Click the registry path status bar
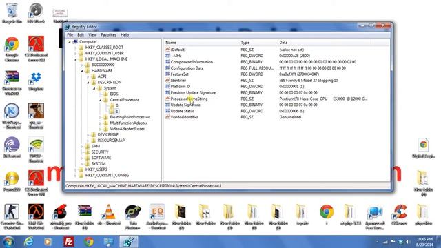This screenshot has height=248, width=441. point(228,186)
